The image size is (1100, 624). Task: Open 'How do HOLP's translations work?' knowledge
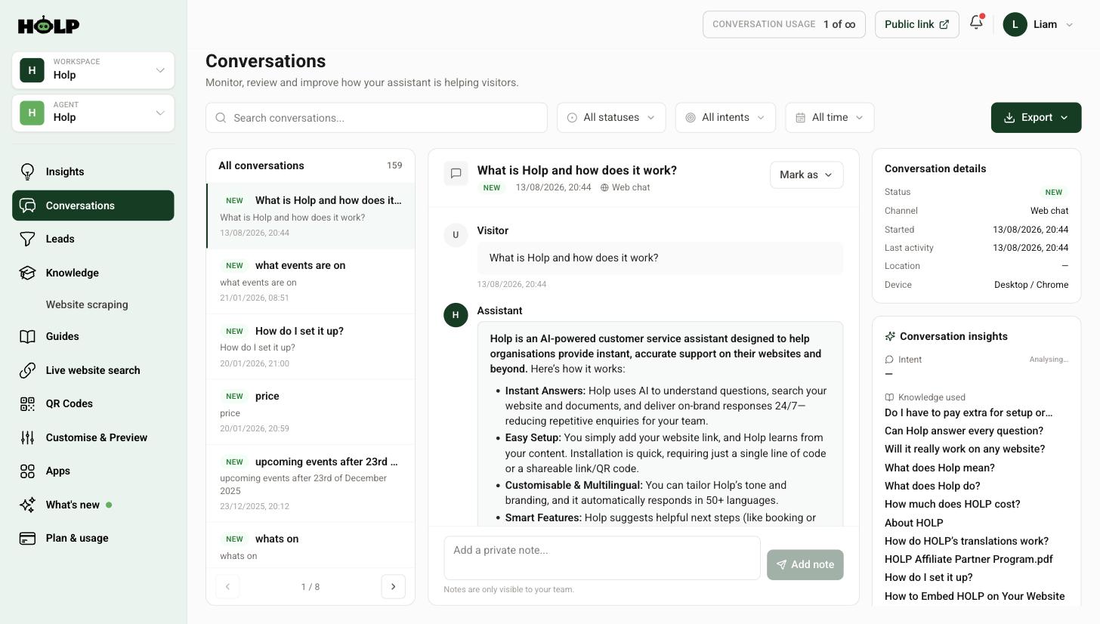[x=966, y=541]
